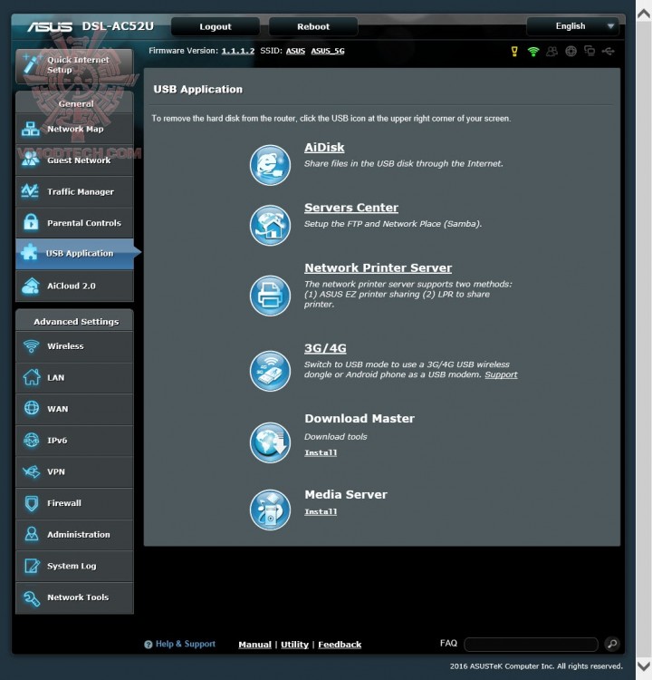
Task: Click the ASUS_5G SSID link
Action: [328, 51]
